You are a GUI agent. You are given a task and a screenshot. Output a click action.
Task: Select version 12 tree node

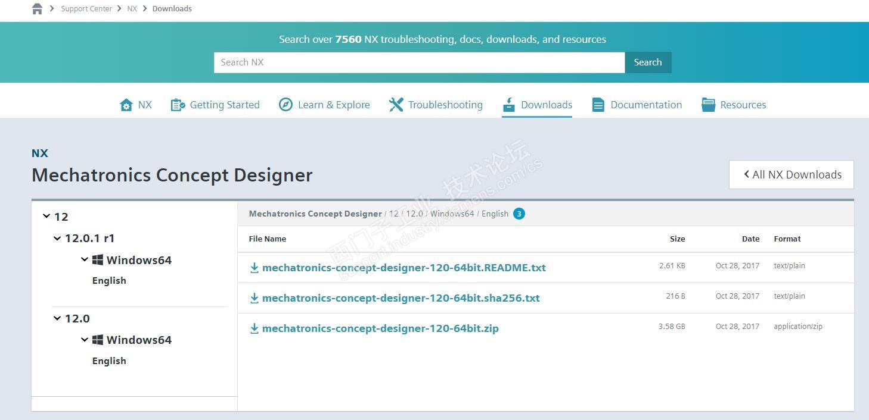pyautogui.click(x=61, y=217)
